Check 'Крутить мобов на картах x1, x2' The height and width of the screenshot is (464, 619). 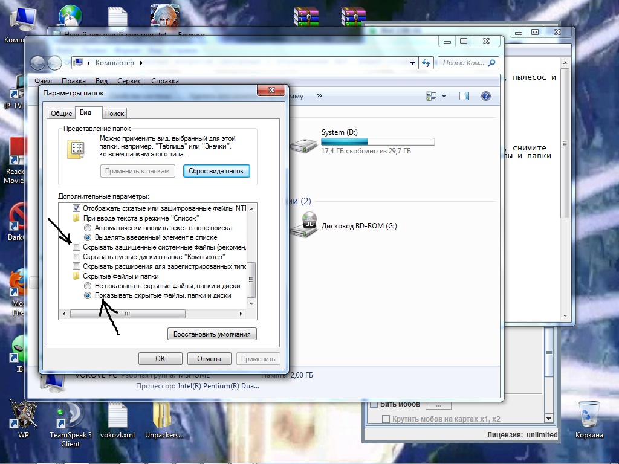click(x=386, y=419)
